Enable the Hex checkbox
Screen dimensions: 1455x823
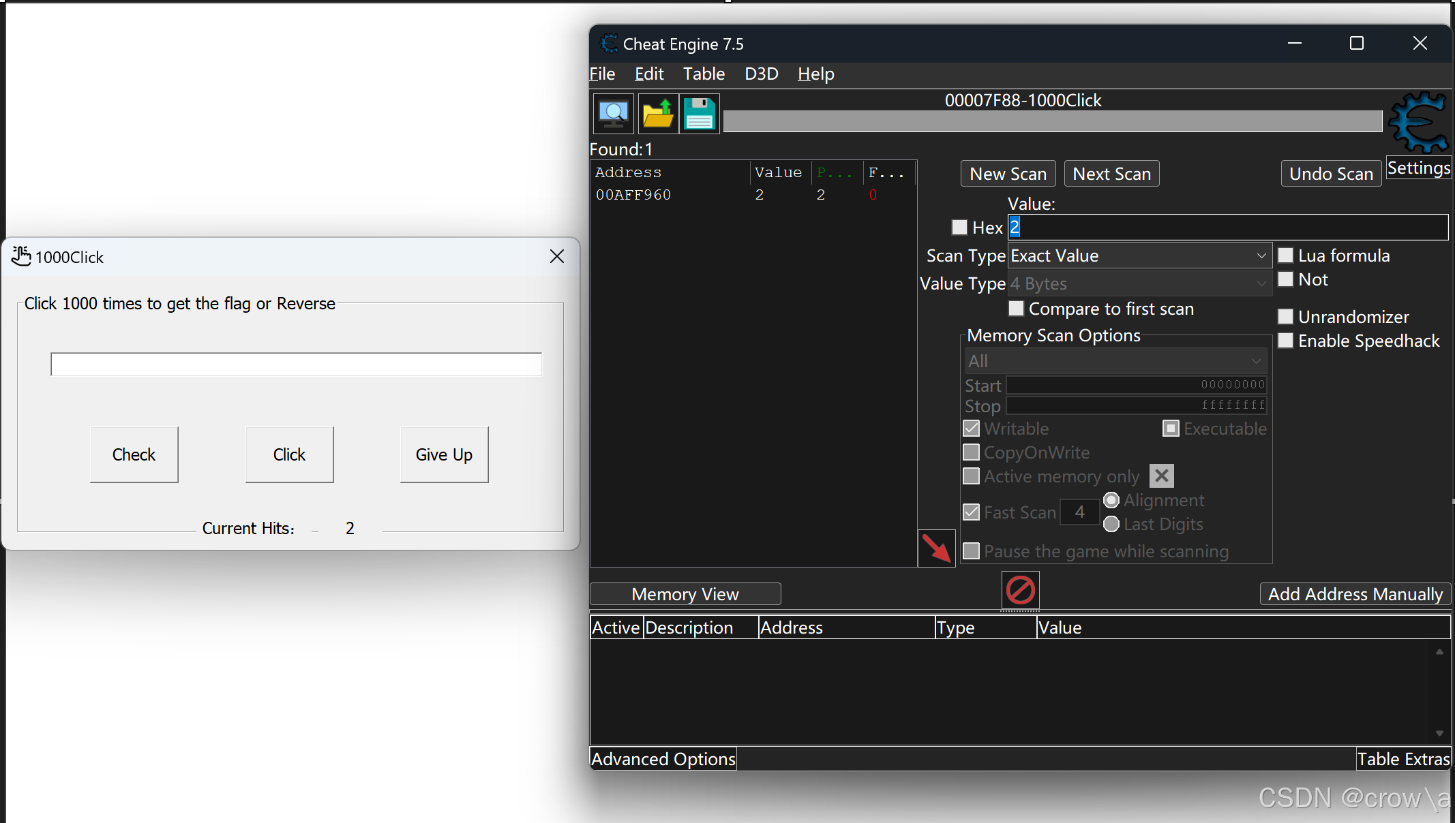[959, 227]
